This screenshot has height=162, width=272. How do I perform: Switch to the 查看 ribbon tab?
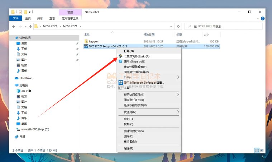click(52, 18)
